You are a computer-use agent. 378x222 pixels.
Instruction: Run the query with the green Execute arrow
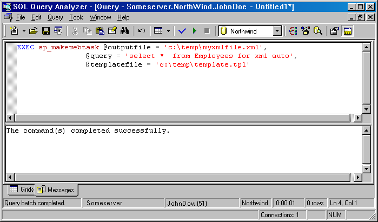195,31
